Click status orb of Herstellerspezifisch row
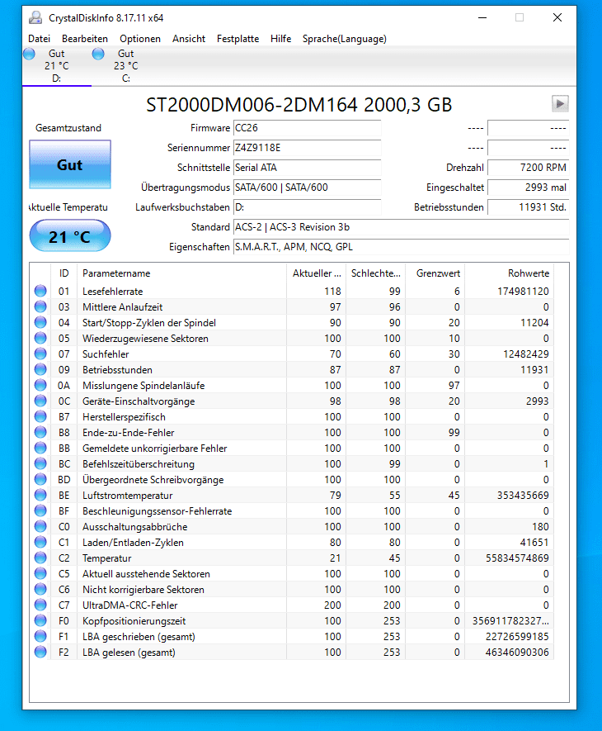602x731 pixels. point(40,417)
